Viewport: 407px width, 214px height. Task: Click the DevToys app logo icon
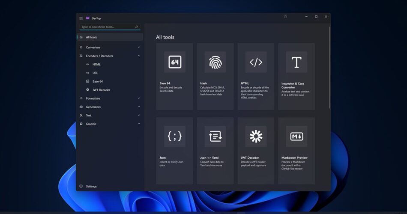point(88,18)
